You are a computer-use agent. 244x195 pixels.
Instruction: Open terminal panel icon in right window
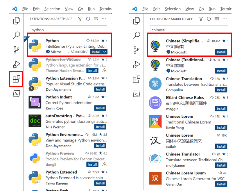click(x=137, y=94)
